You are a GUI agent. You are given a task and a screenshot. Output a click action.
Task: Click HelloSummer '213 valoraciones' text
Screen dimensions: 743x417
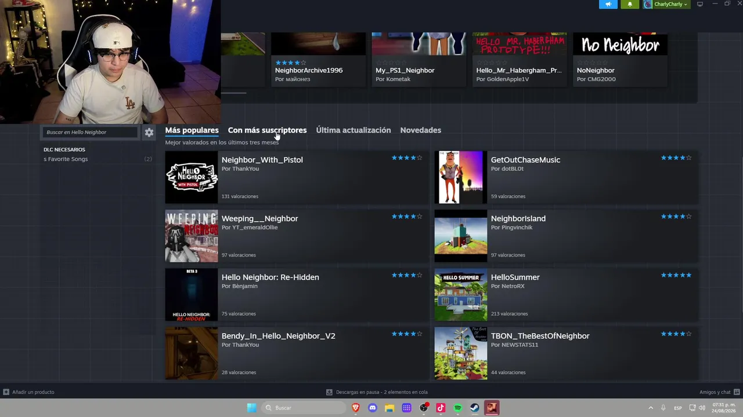tap(510, 314)
